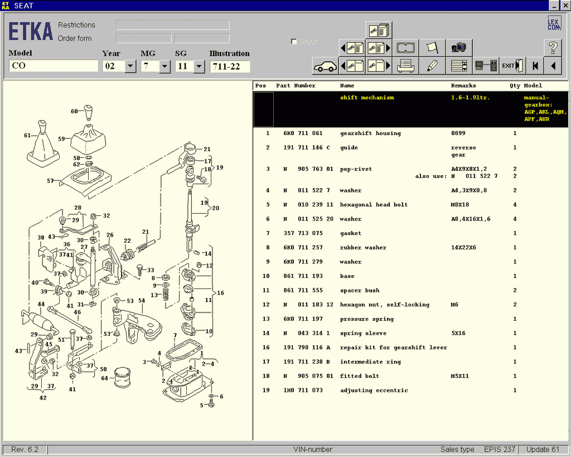Go to previous illustration with parts list
Image resolution: width=571 pixels, height=457 pixels.
pyautogui.click(x=352, y=48)
